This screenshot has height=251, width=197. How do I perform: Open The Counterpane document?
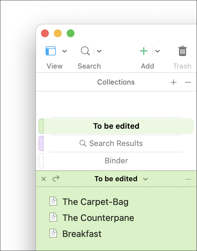pyautogui.click(x=98, y=218)
